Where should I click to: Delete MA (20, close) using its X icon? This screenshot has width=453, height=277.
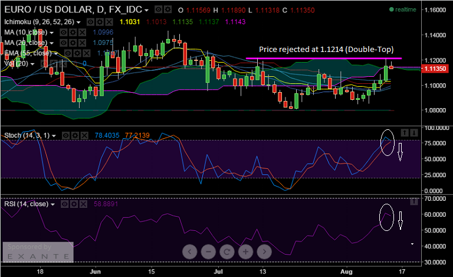[83, 43]
